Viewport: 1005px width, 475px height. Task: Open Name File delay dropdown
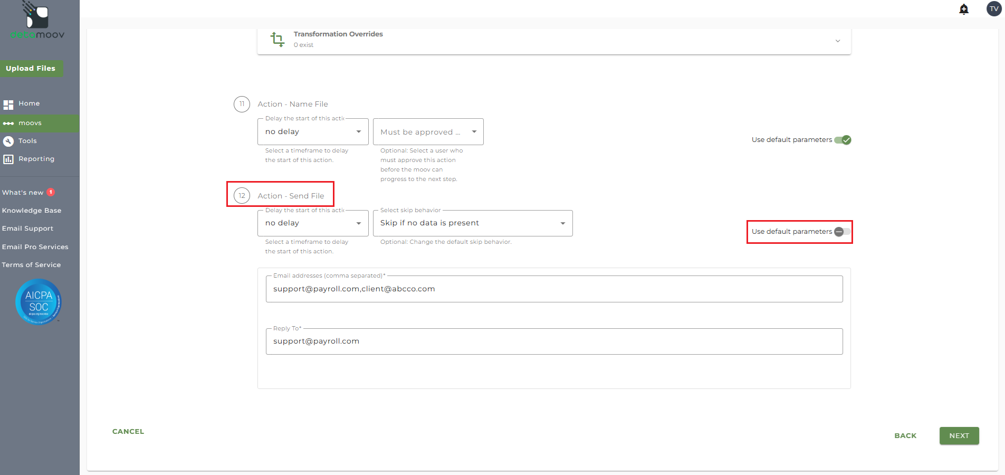coord(313,132)
